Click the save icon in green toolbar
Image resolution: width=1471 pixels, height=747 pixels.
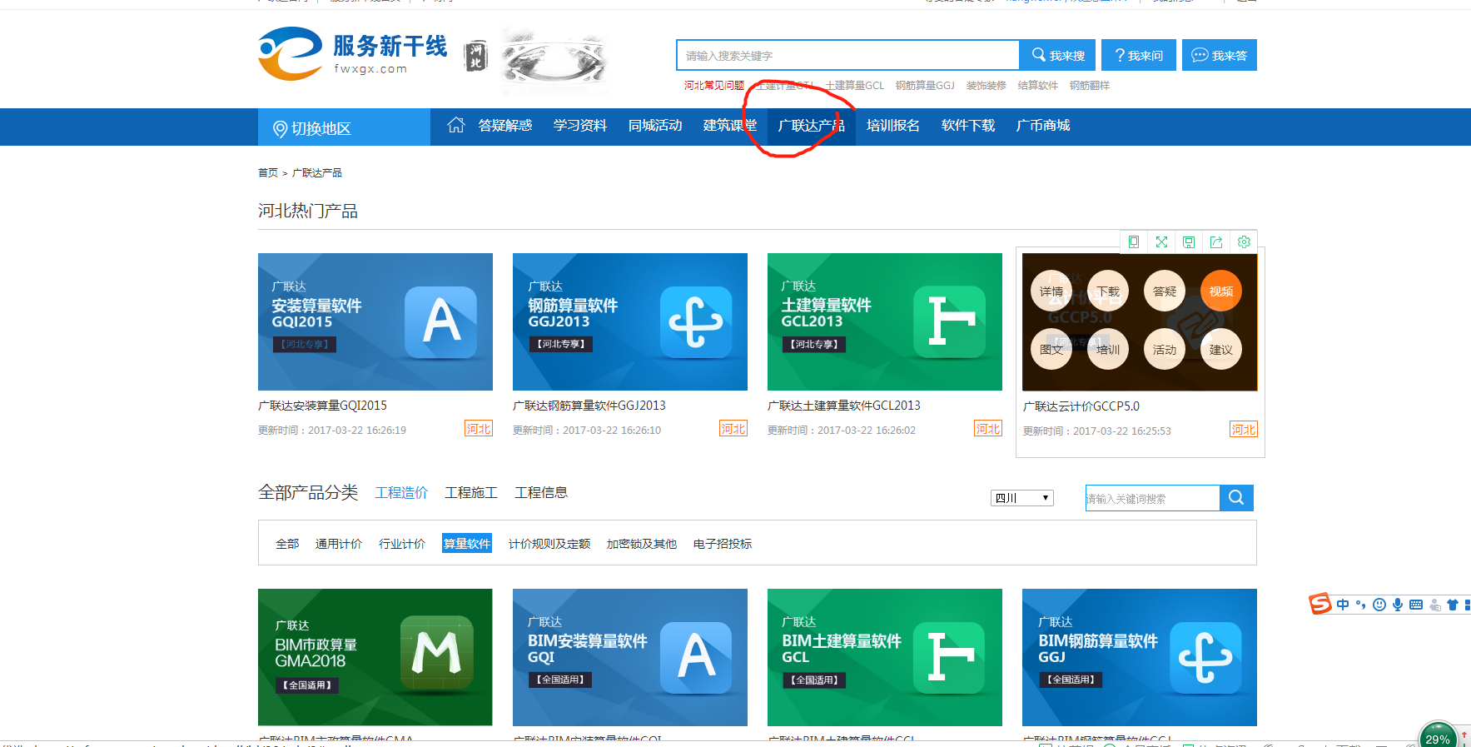click(1189, 242)
